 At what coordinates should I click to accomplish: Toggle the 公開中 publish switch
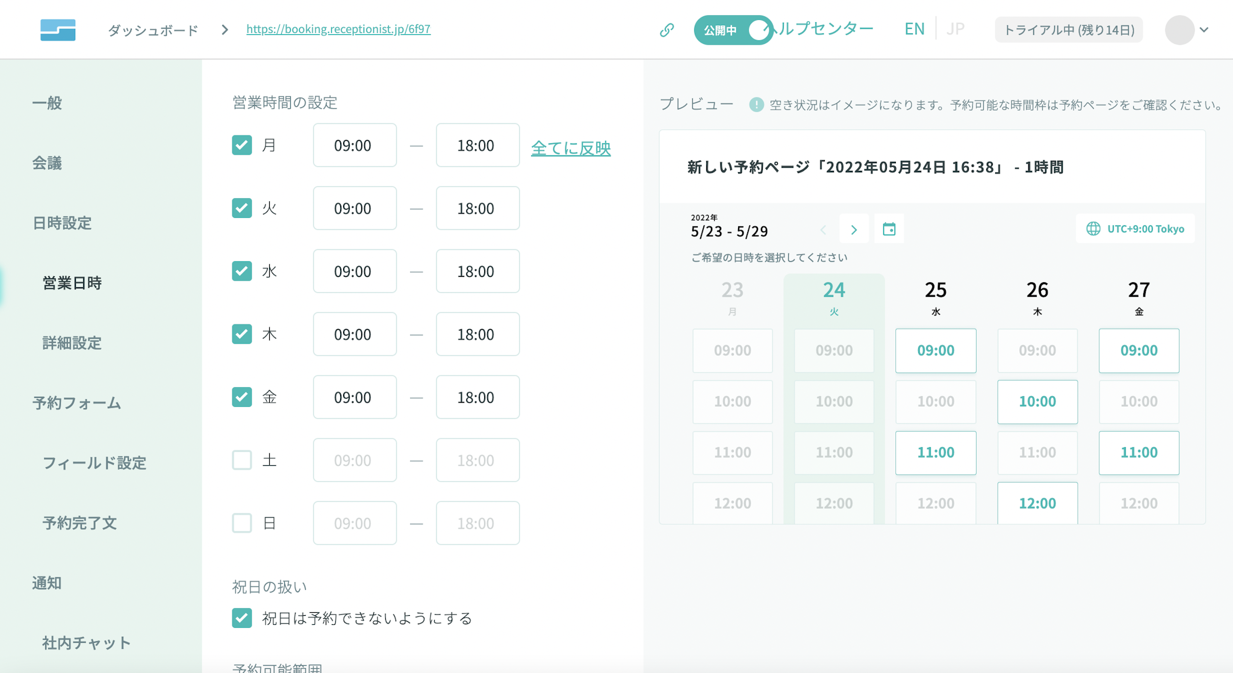[733, 30]
